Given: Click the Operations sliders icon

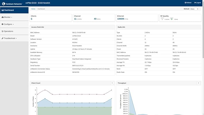Looking at the screenshot, I should point(3,31).
